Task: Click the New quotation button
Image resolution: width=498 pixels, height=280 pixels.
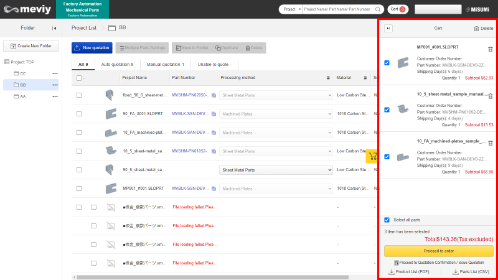Action: (92, 48)
